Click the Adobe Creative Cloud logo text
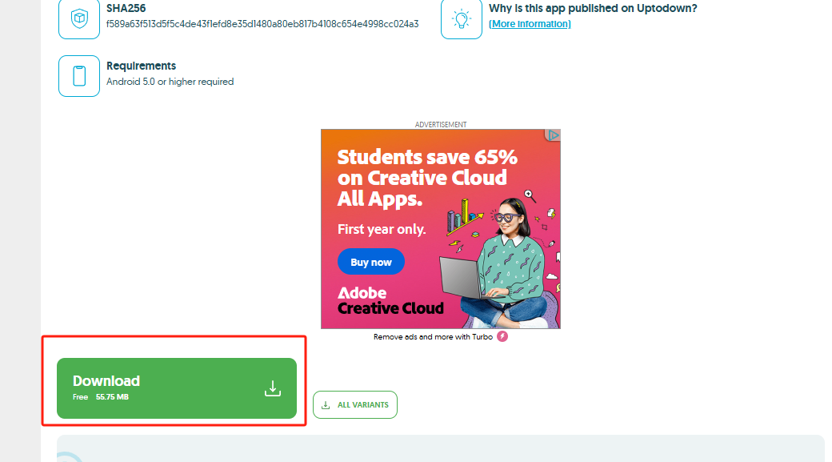 pyautogui.click(x=390, y=300)
